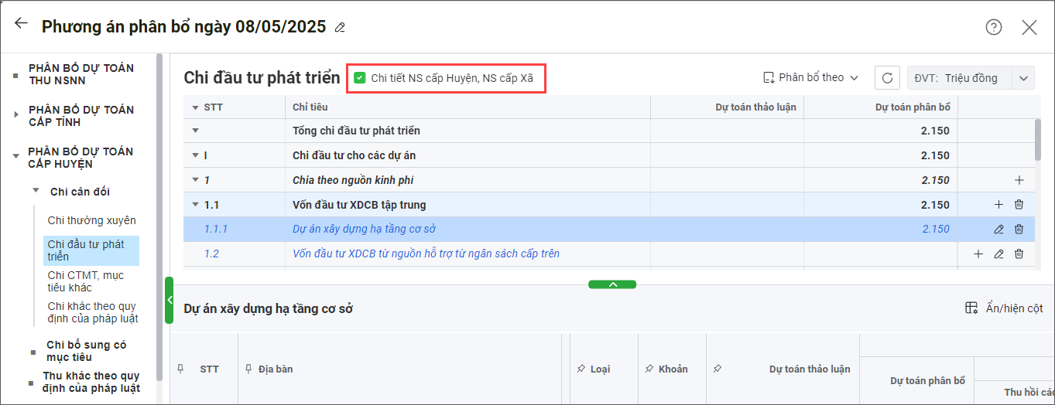Open ĐVT Triệu đồng unit dropdown

tap(1023, 78)
